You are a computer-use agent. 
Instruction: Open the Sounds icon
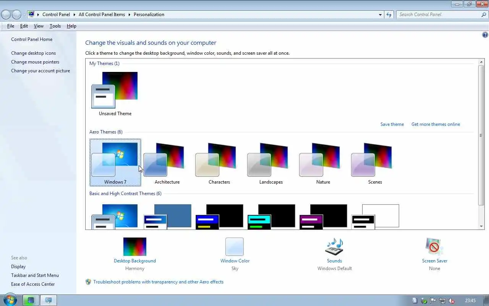click(334, 247)
